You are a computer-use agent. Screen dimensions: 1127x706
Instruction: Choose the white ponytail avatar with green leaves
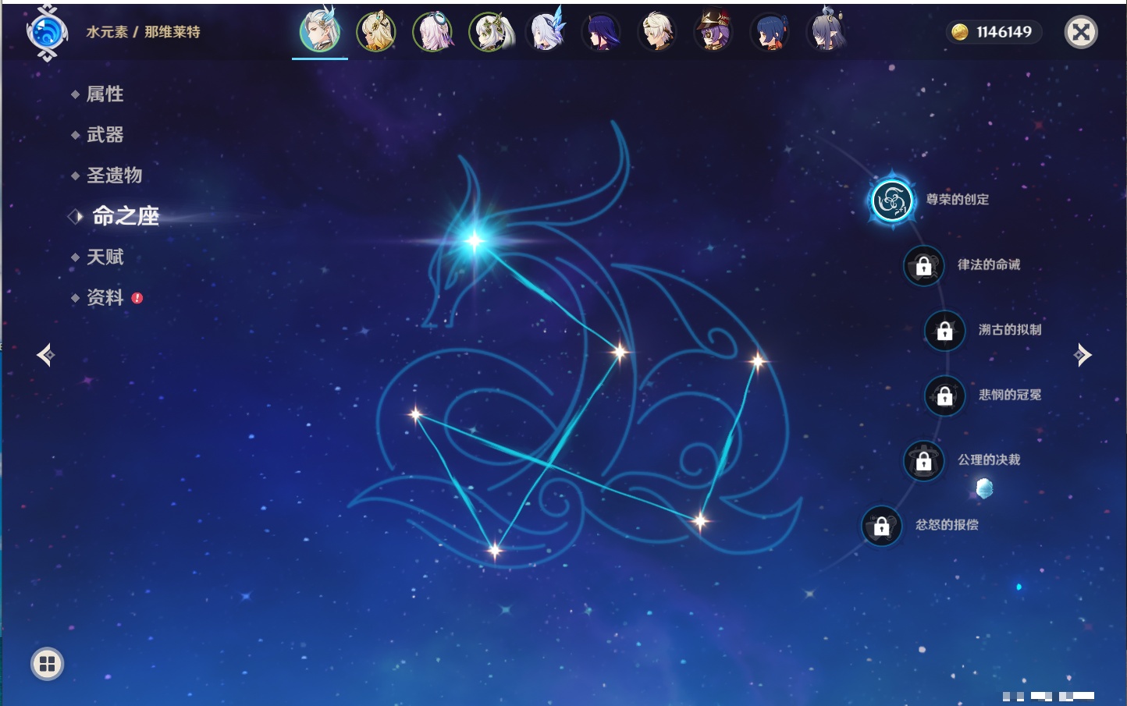[489, 32]
